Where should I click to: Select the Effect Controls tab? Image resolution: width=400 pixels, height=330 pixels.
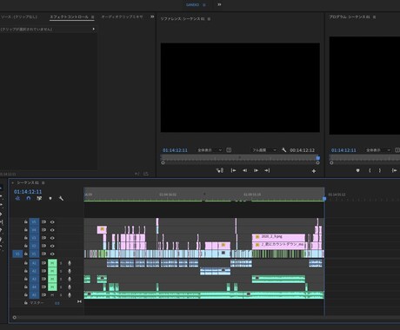pos(69,16)
